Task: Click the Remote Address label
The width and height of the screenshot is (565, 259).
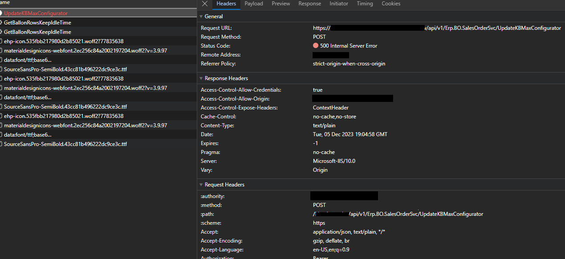Action: click(220, 55)
